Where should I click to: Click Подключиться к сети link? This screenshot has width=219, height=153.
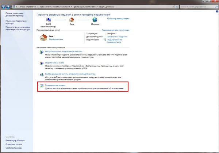pos(55,63)
